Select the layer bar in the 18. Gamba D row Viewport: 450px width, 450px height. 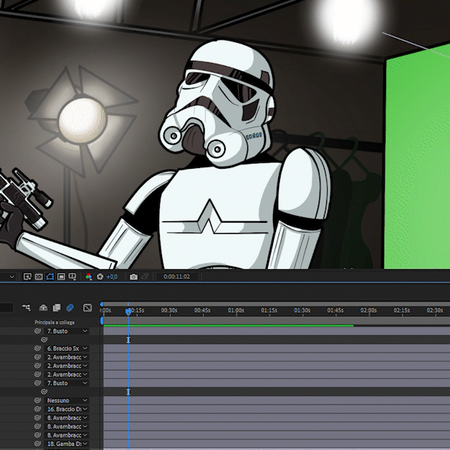point(277,444)
